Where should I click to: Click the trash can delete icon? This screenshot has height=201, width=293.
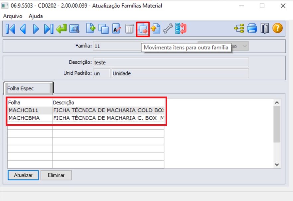(129, 29)
